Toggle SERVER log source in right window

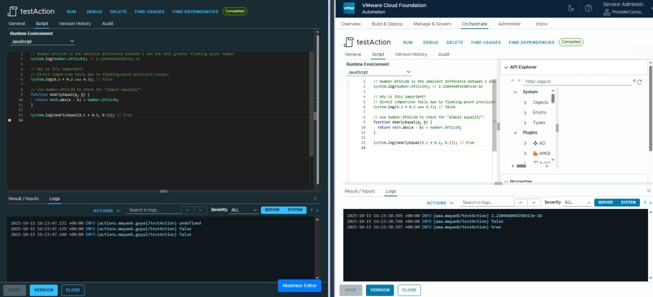606,202
